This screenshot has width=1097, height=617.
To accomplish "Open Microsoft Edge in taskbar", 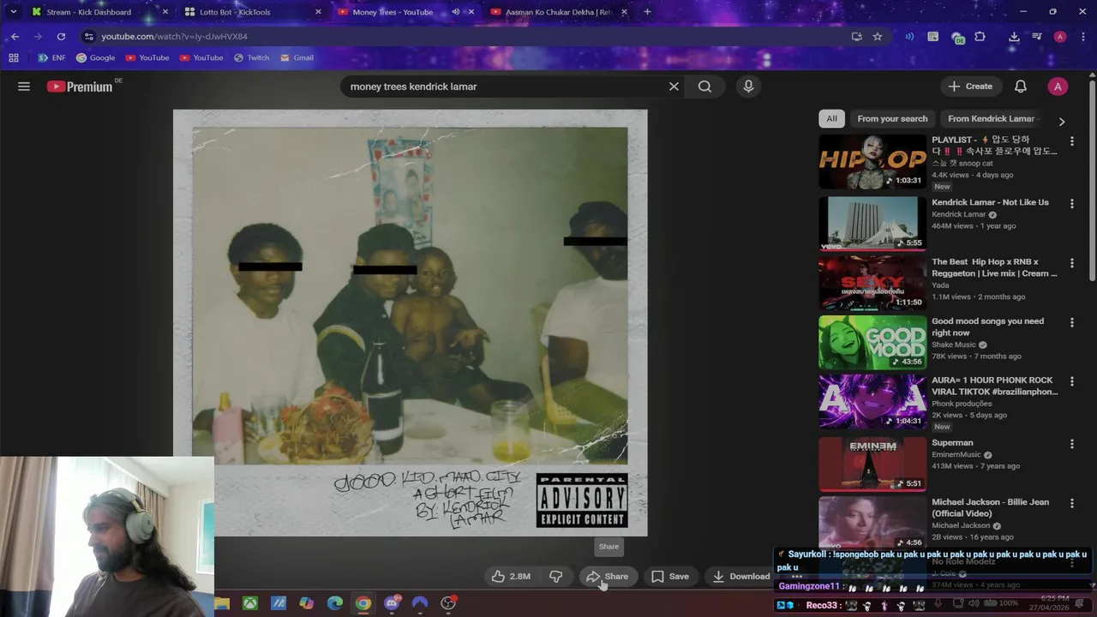I will 335,603.
